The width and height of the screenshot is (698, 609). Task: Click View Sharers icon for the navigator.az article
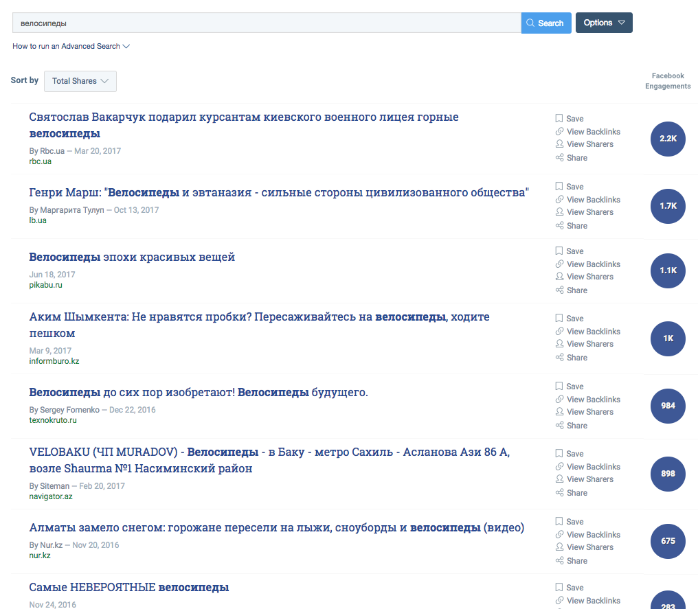click(559, 479)
